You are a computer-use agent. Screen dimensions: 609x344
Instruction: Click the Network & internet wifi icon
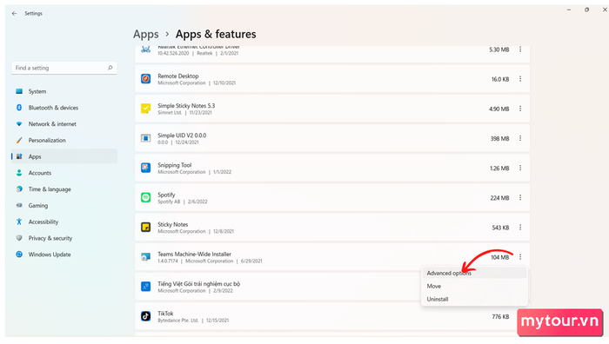(x=19, y=124)
